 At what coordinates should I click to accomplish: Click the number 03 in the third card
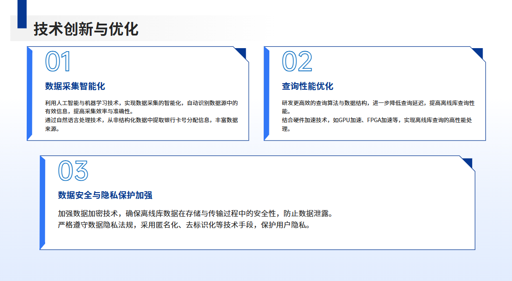click(73, 170)
